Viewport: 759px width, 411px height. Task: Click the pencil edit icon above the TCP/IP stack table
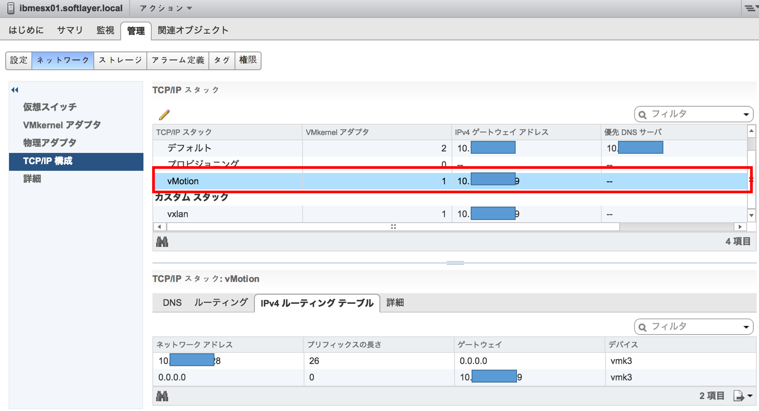163,114
